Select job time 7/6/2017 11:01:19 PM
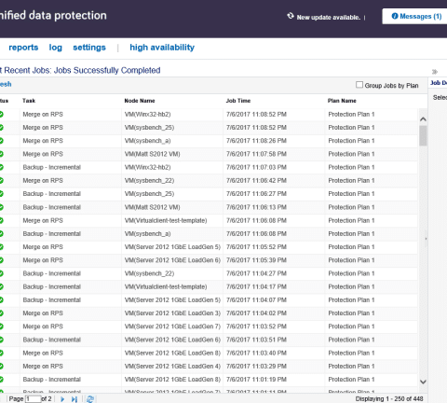The height and width of the screenshot is (403, 447). click(x=256, y=380)
